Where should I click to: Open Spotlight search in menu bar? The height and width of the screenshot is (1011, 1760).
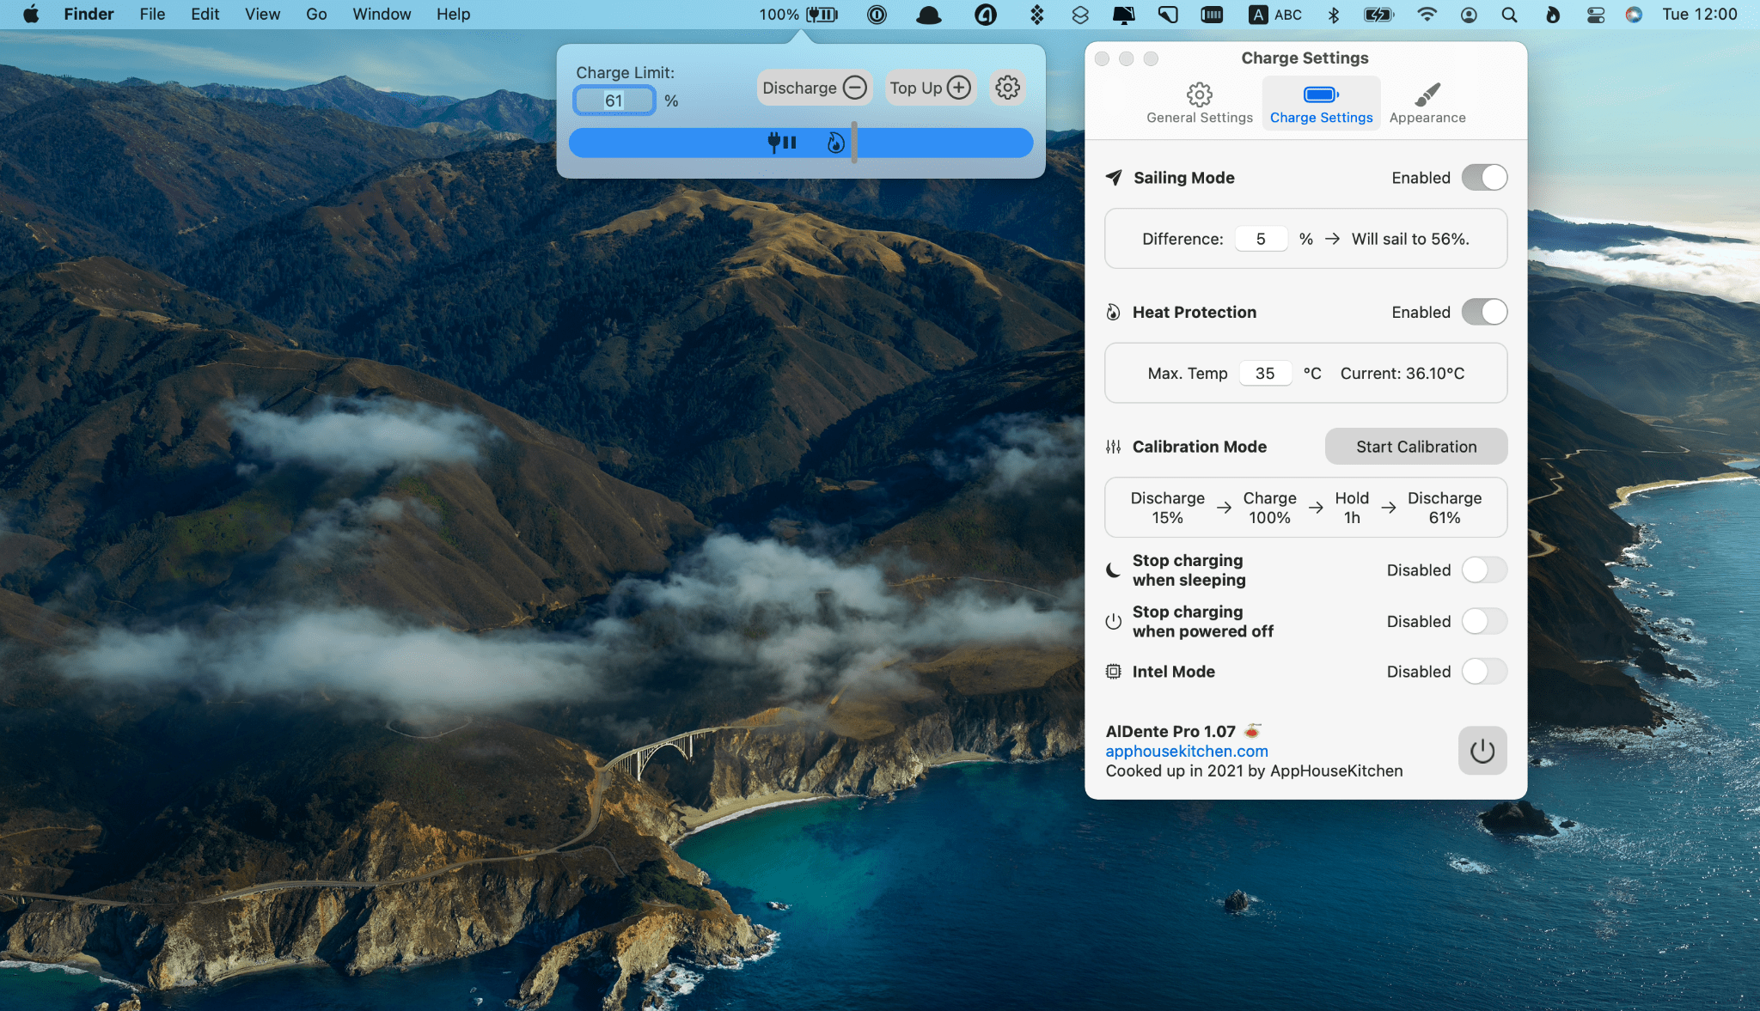(x=1509, y=15)
